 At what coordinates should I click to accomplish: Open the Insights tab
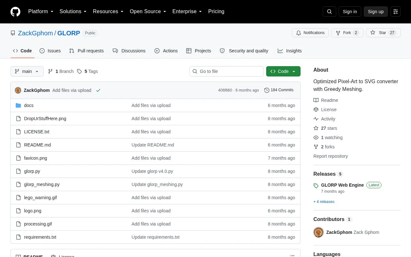coord(290,51)
